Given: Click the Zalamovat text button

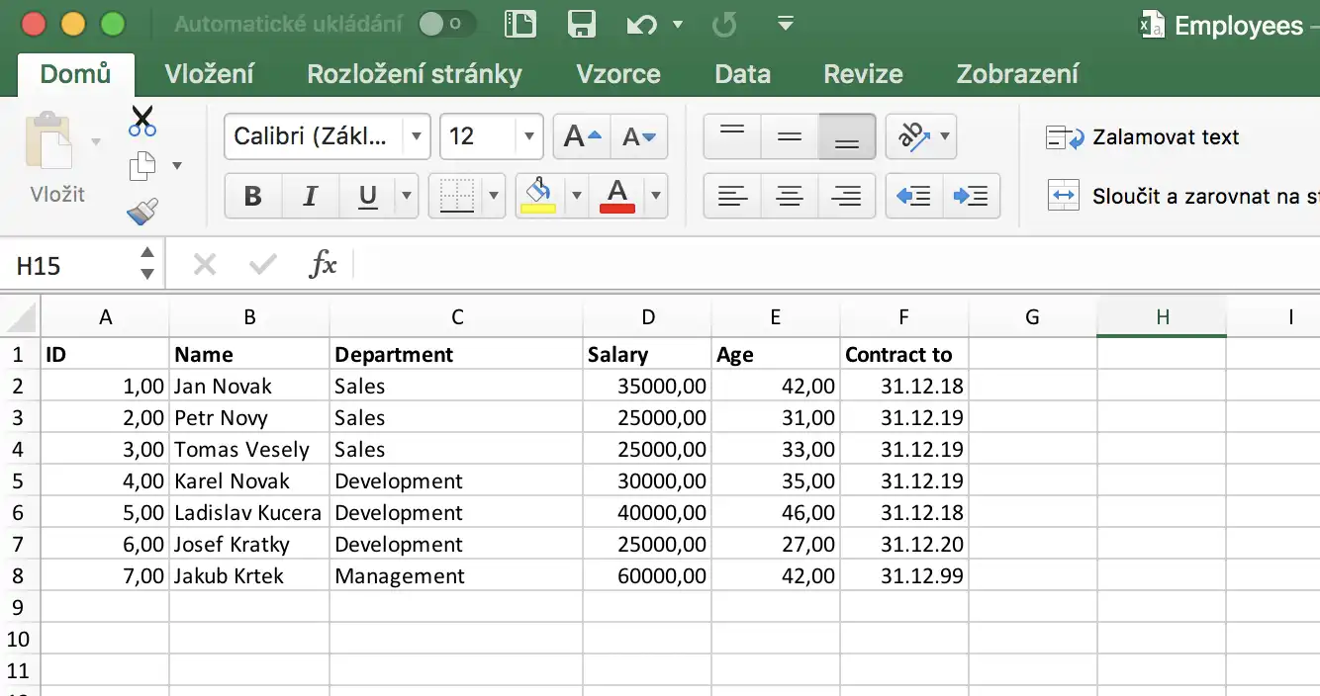Looking at the screenshot, I should tap(1143, 137).
